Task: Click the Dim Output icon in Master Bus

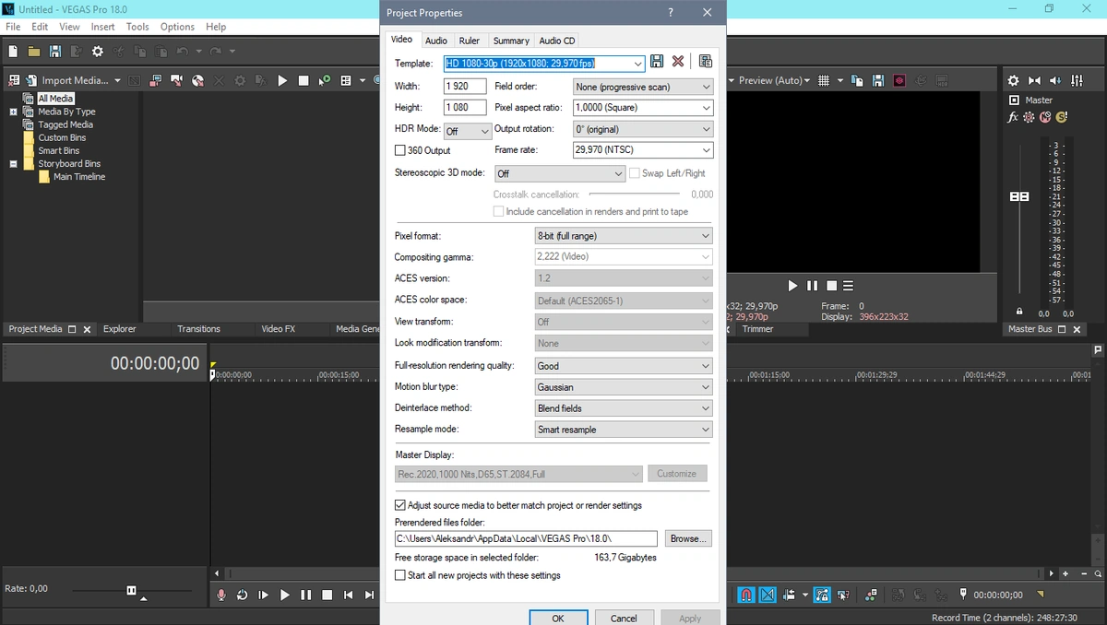Action: click(x=1054, y=80)
